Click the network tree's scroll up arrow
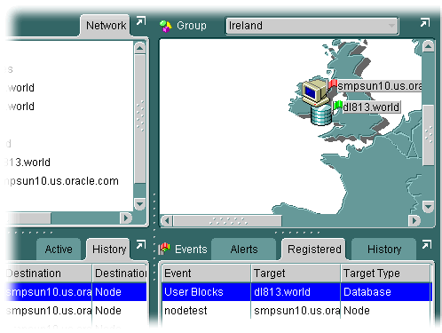Screen dimensions: 442x333 (140, 48)
